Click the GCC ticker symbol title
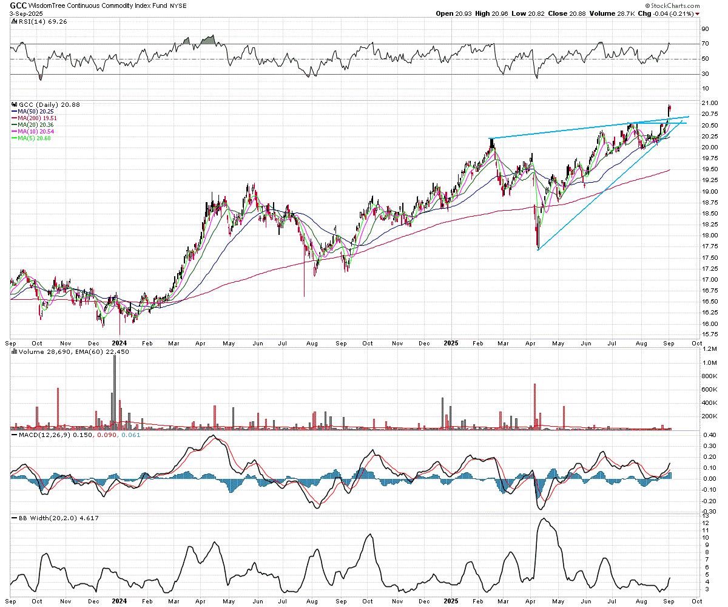The height and width of the screenshot is (607, 728). [x=18, y=5]
